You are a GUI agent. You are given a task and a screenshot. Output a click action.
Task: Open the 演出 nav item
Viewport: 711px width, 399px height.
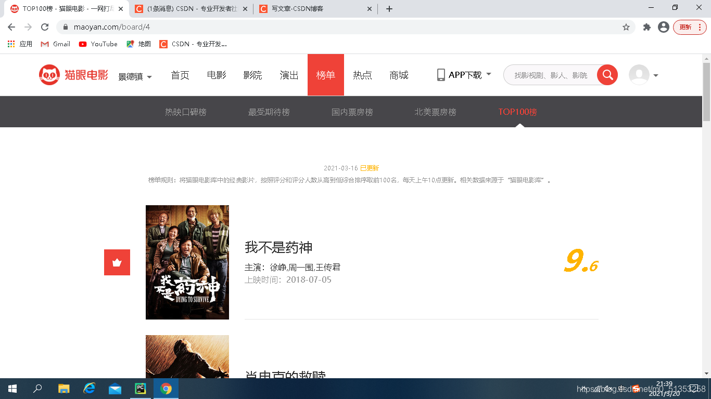point(289,75)
